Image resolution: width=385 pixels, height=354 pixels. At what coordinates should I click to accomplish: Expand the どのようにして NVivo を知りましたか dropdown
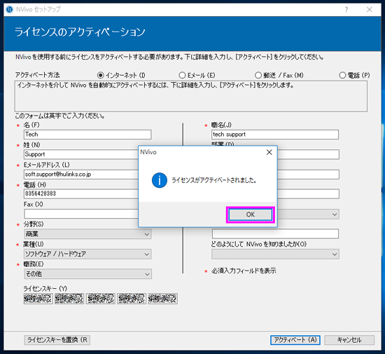click(275, 254)
